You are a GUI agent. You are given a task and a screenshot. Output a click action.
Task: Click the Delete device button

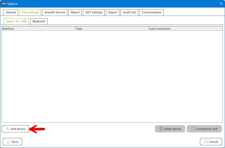coord(170,129)
